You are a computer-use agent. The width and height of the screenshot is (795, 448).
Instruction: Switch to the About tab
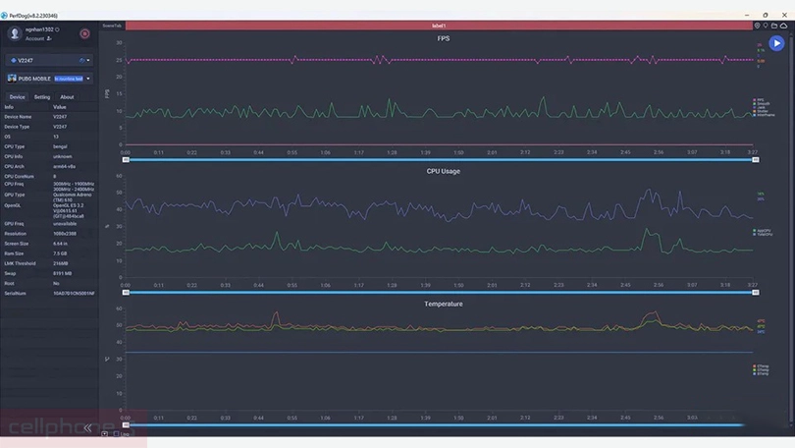[67, 97]
